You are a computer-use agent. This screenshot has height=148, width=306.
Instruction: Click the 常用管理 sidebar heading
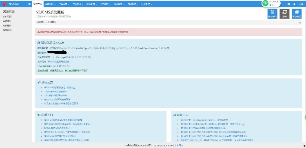(9, 12)
